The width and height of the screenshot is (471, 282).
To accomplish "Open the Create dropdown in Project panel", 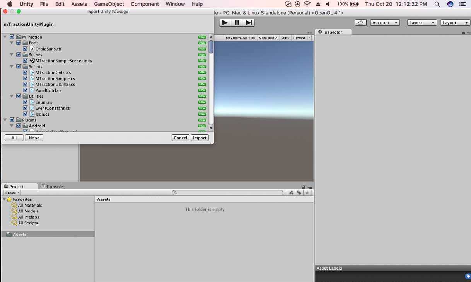I will click(x=12, y=193).
